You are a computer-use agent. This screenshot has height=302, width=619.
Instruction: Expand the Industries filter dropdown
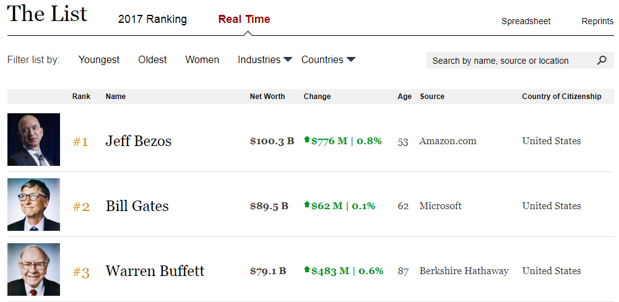(265, 60)
